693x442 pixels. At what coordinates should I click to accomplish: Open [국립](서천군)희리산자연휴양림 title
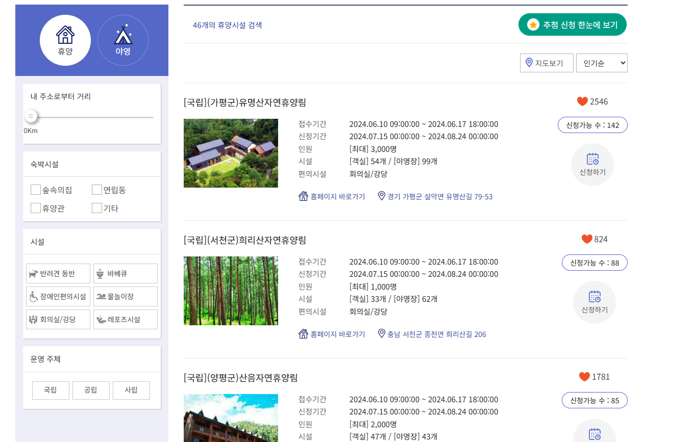[245, 240]
